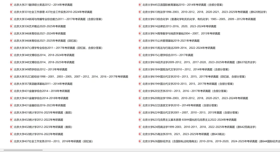Select file name 北京大学618中国现当代文学

186,69
